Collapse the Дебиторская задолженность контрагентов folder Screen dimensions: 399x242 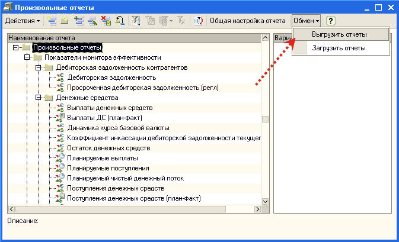(37, 67)
